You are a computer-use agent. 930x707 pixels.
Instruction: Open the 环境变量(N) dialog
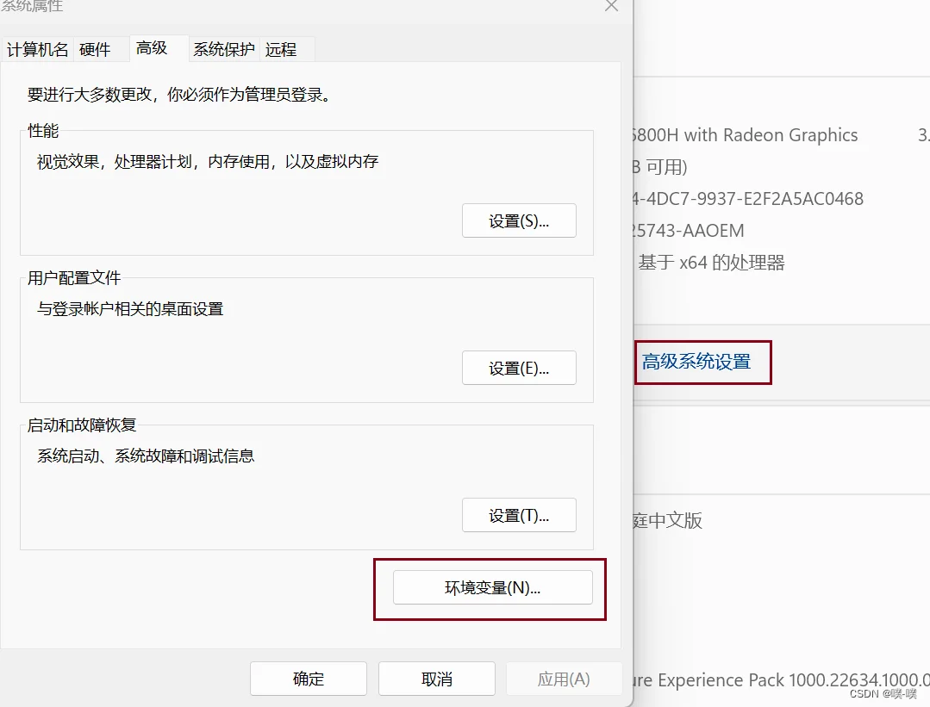493,587
